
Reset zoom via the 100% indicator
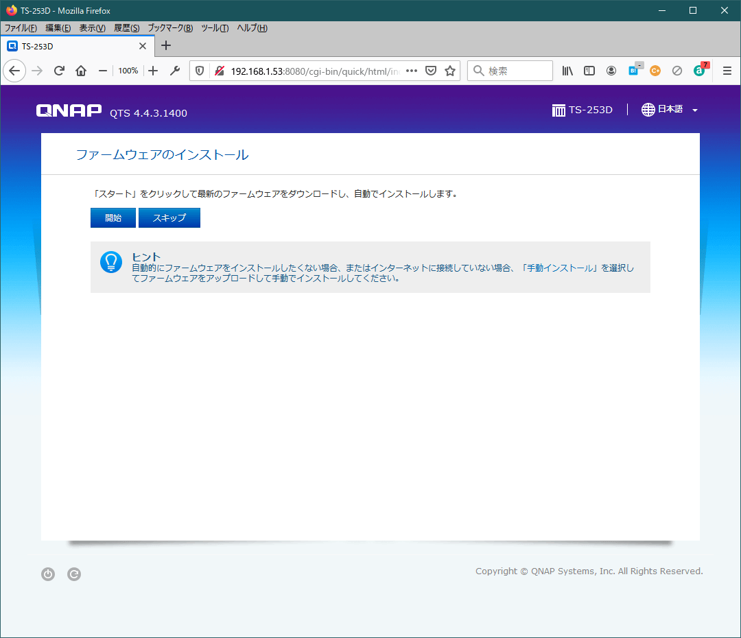pos(128,71)
